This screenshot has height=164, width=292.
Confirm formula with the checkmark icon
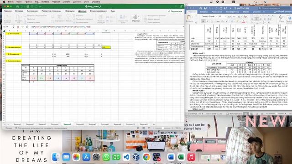pos(22,27)
